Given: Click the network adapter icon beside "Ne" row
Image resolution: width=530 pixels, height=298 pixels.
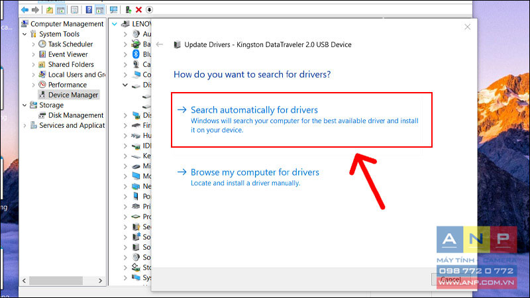Looking at the screenshot, I should pyautogui.click(x=136, y=187).
